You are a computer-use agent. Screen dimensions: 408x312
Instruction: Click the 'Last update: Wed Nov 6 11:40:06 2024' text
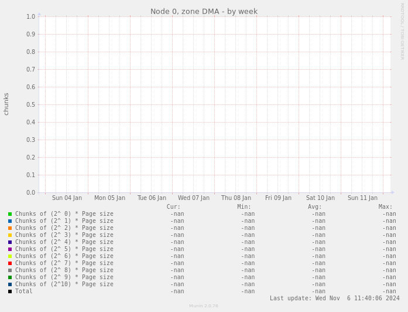pos(335,298)
